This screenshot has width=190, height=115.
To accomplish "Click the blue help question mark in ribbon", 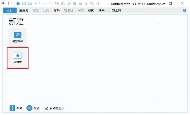I will coord(185,10).
